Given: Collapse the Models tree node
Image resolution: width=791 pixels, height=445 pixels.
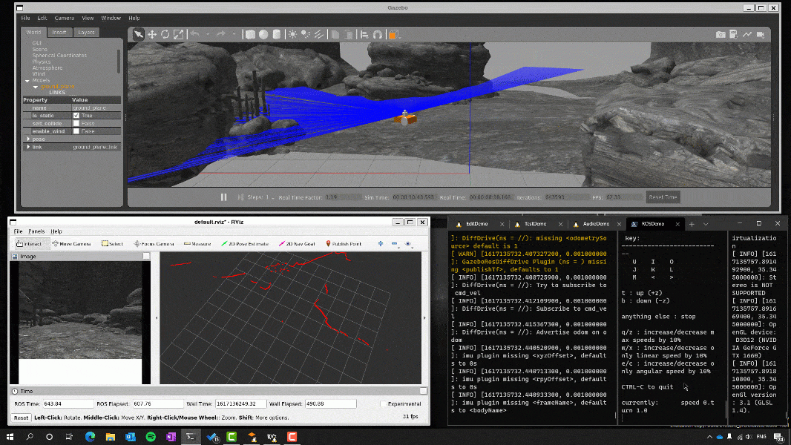Looking at the screenshot, I should tap(27, 81).
